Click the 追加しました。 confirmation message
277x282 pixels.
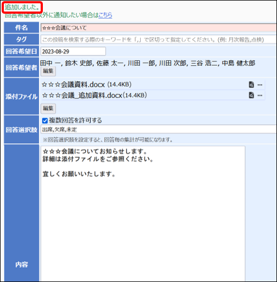(x=22, y=7)
